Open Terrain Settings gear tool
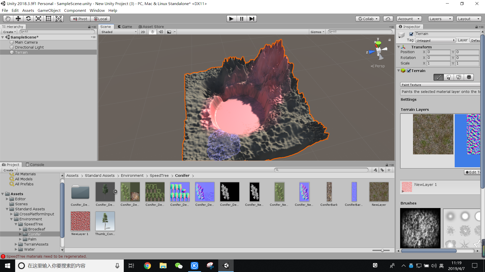This screenshot has height=272, width=485. coord(469,77)
